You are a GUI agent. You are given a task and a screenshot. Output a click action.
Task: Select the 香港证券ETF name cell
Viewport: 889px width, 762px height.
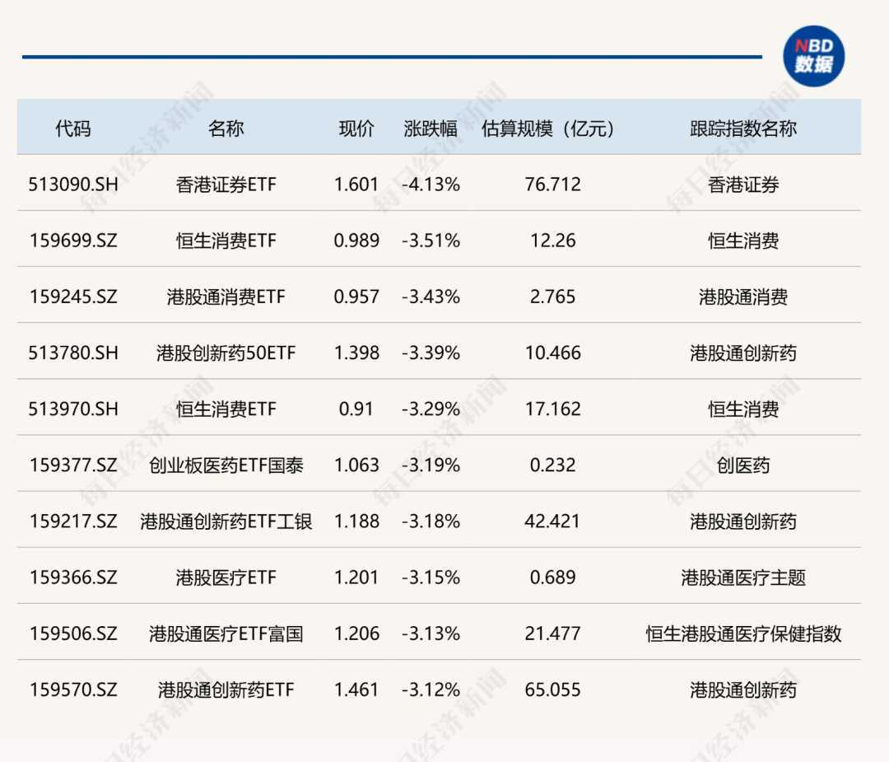tap(226, 185)
